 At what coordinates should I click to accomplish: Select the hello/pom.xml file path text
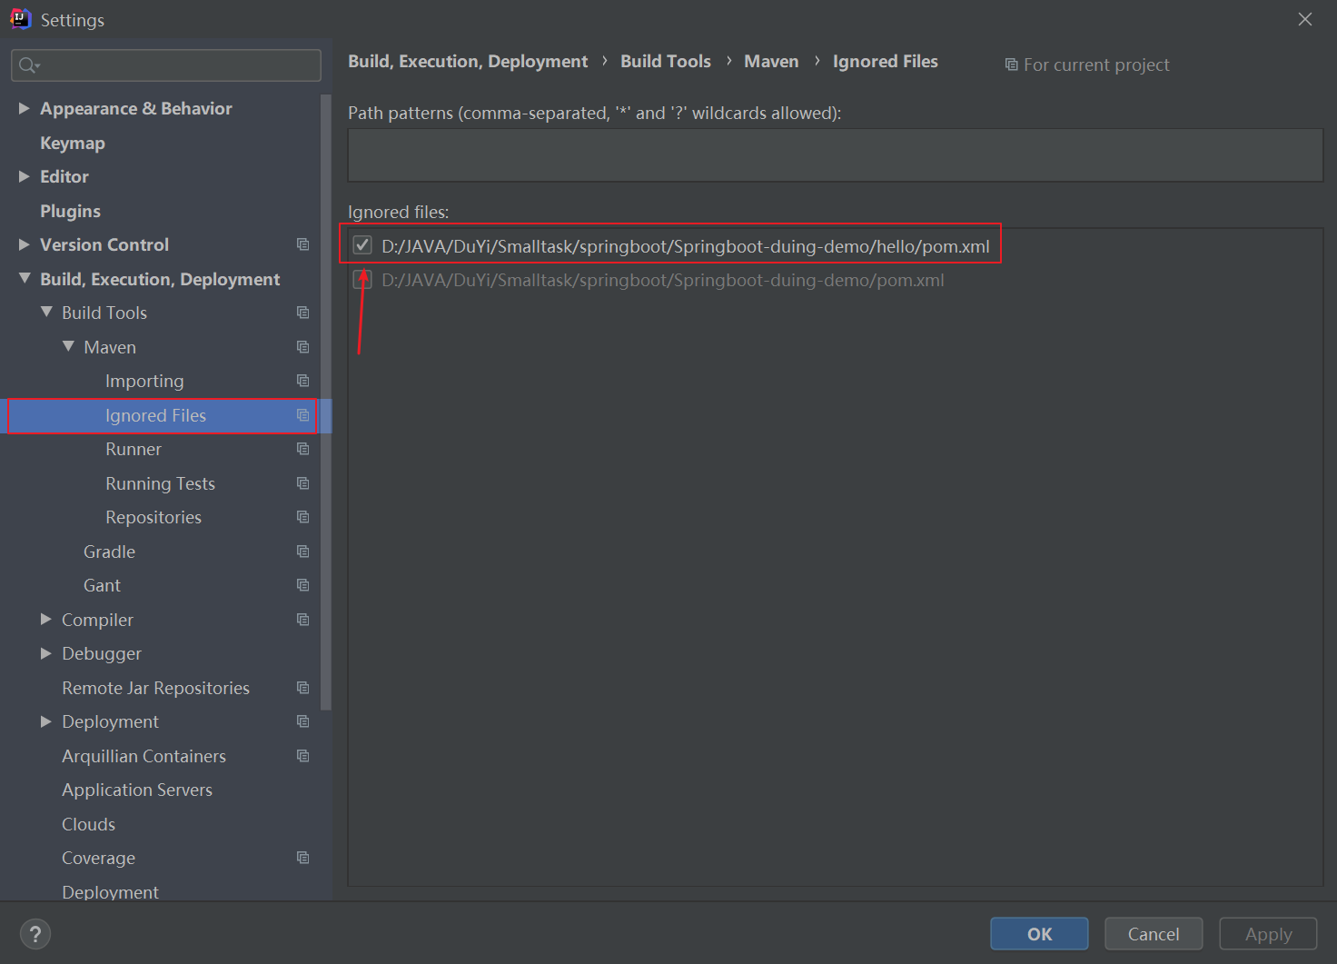(686, 246)
